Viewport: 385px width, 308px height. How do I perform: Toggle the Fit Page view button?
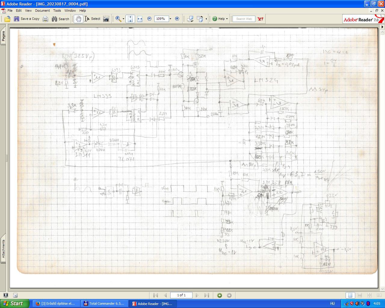pos(130,19)
